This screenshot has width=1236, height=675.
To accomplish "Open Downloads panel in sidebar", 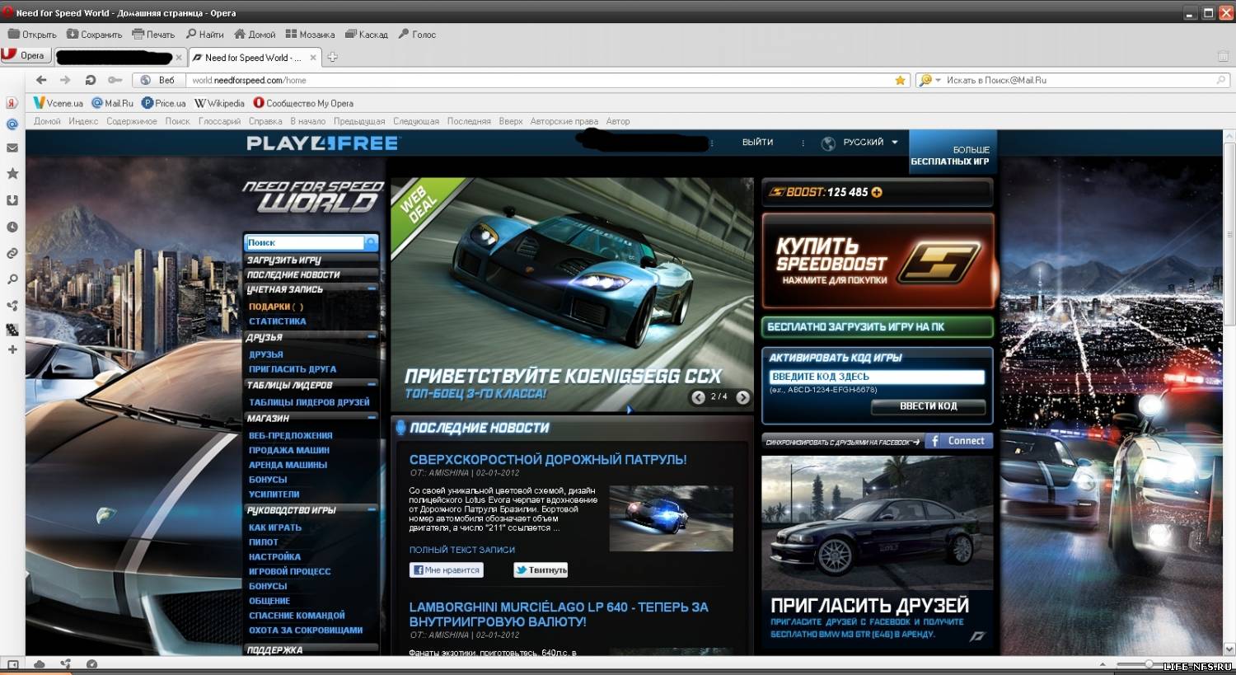I will (12, 200).
